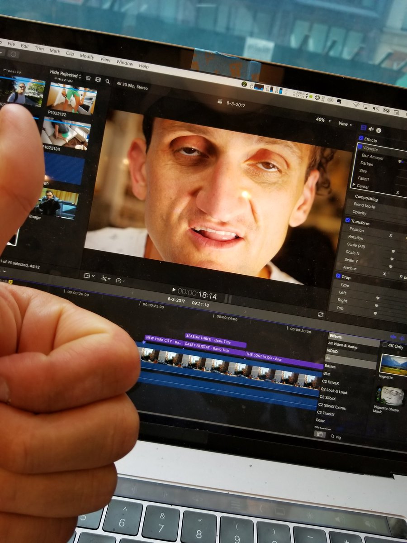Adjust the Scale X slider

pos(392,258)
